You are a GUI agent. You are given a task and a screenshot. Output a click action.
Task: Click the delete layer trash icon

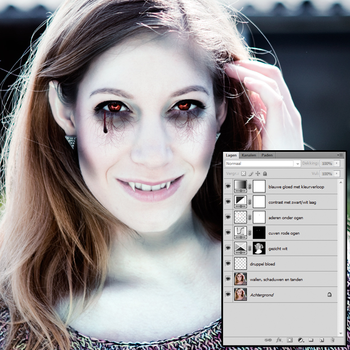[x=332, y=340]
